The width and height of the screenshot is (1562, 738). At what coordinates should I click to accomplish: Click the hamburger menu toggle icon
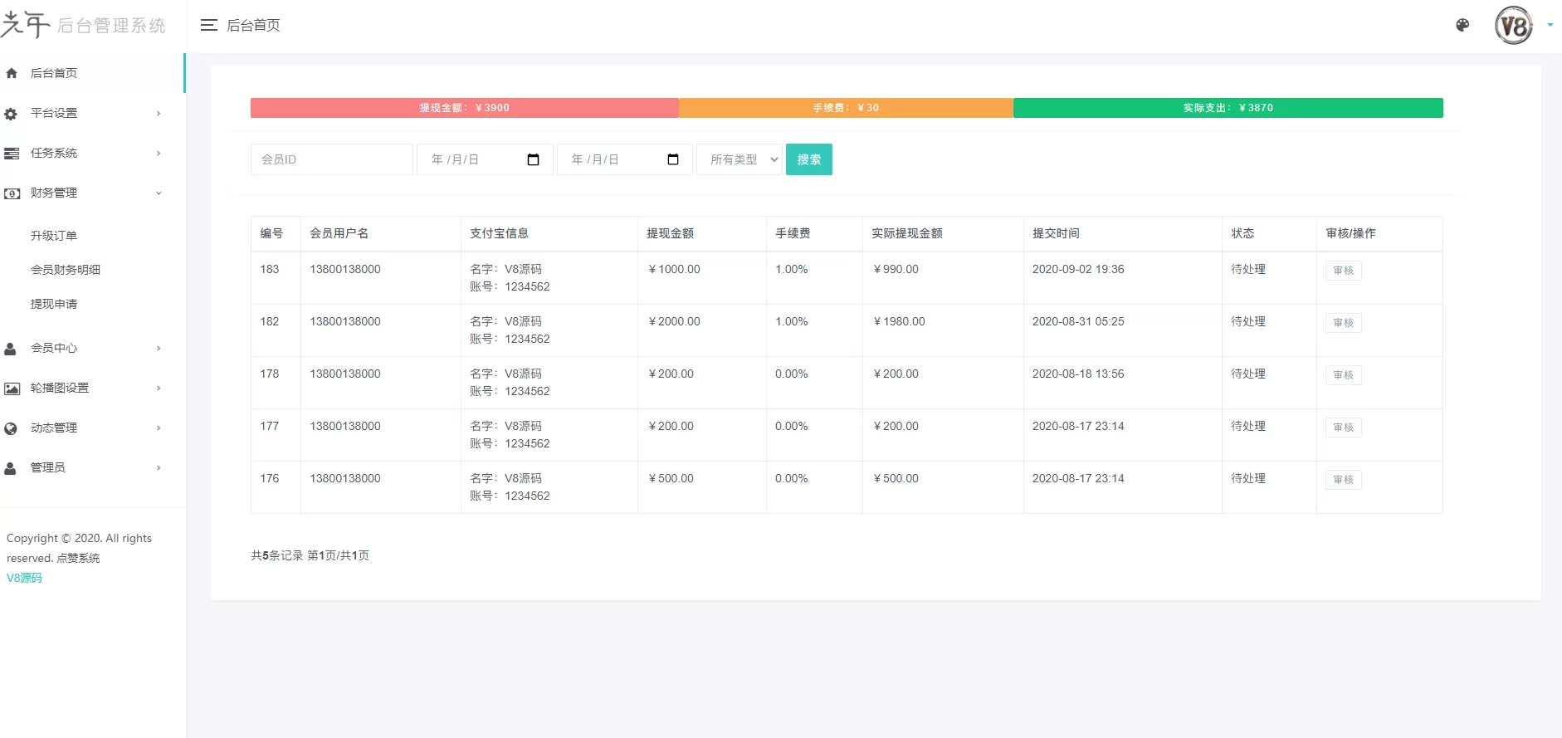[208, 26]
